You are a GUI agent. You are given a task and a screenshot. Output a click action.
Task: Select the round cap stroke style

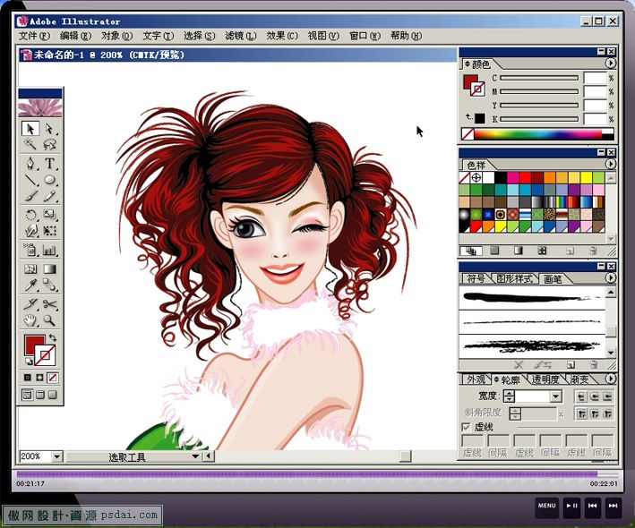click(x=594, y=396)
